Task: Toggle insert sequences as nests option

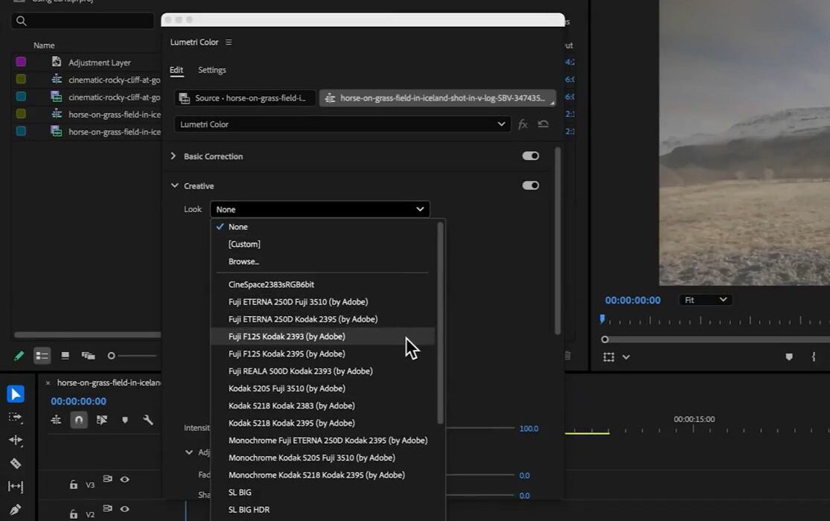Action: tap(56, 420)
